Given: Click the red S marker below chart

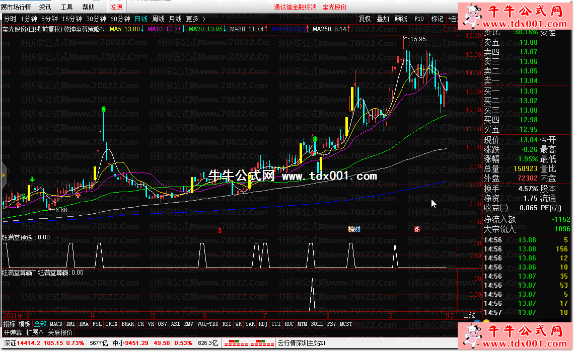Looking at the screenshot, I should [220, 230].
